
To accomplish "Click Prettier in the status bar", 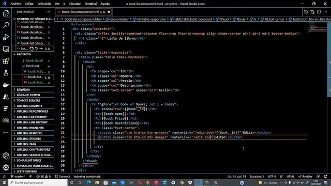I will (305, 177).
